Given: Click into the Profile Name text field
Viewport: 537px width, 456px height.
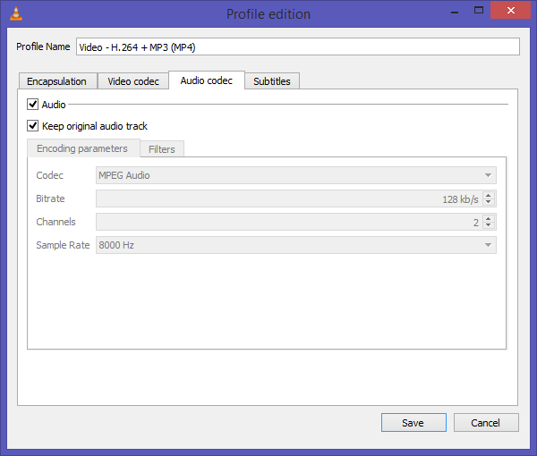Looking at the screenshot, I should (298, 46).
